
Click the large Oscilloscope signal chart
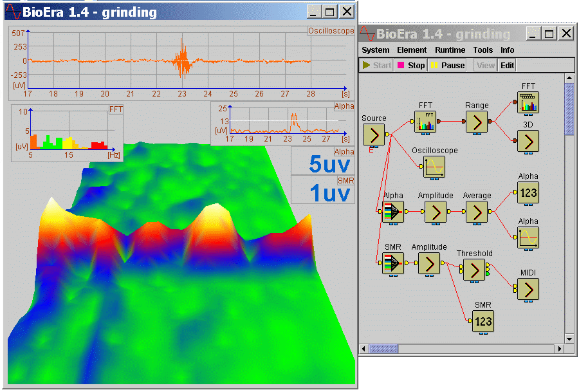(x=181, y=63)
